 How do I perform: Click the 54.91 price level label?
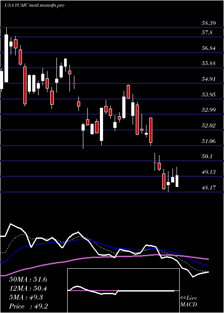(x=209, y=79)
